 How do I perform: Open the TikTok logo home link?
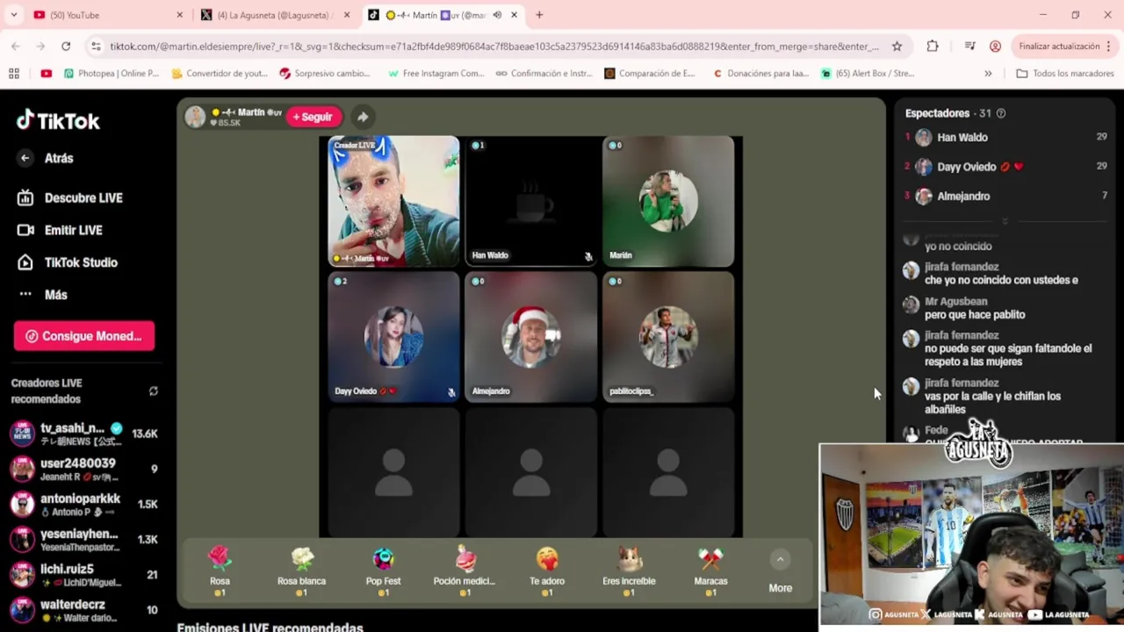pos(58,120)
